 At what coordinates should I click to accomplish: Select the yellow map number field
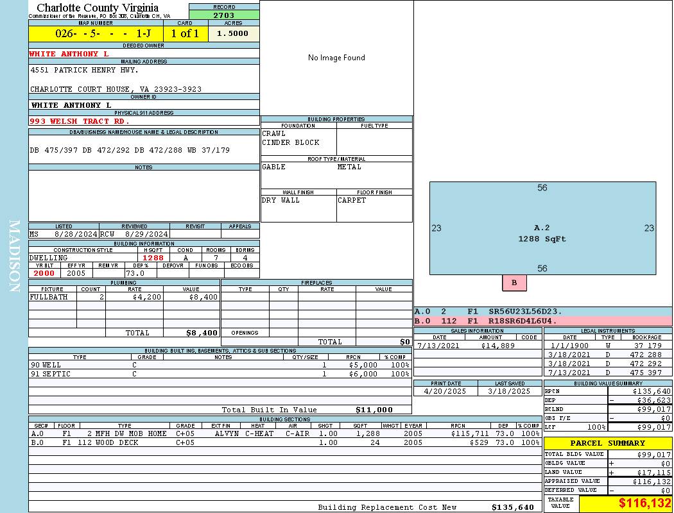[x=96, y=34]
